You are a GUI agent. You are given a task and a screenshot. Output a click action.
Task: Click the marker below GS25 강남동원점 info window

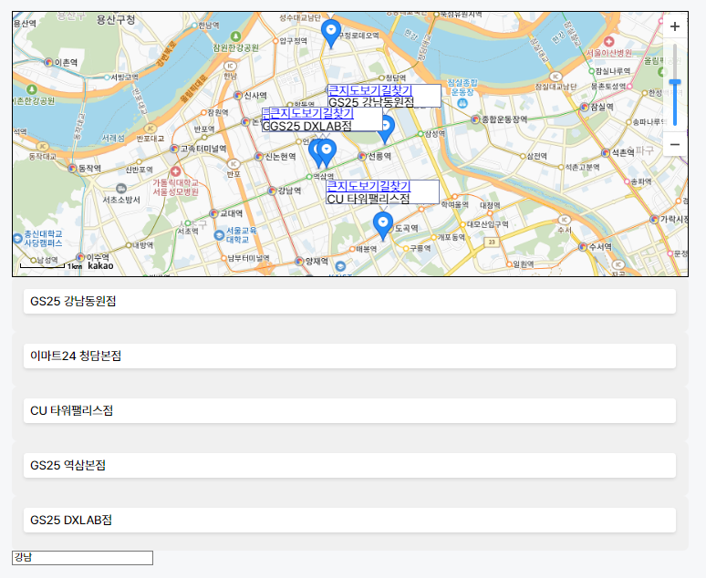pos(385,129)
